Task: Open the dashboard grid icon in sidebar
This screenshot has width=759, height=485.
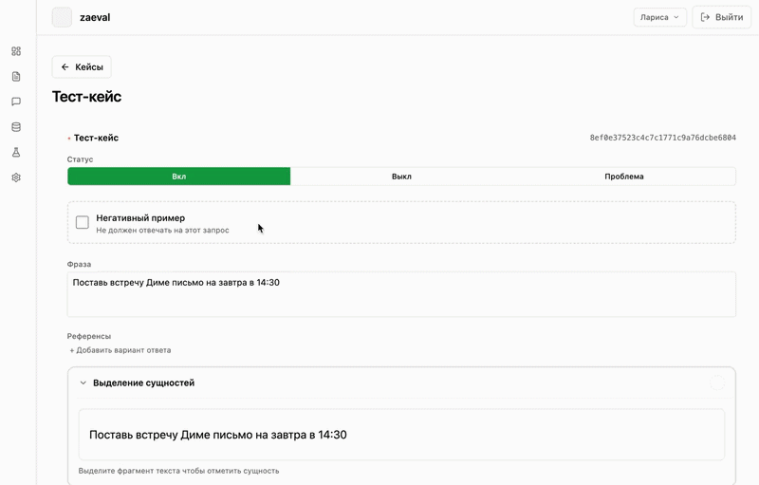Action: (x=16, y=51)
